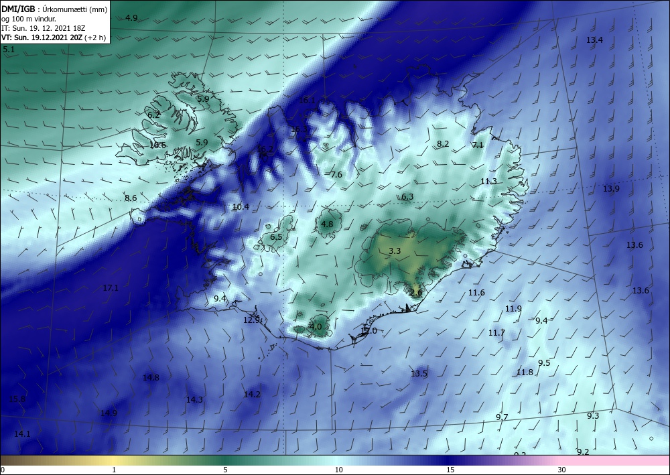Screen dimensions: 670x475
Task: Click the value label 9.5
Action: pos(544,364)
